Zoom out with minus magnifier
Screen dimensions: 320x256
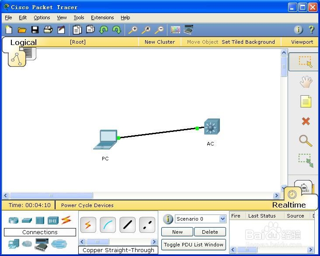159,30
